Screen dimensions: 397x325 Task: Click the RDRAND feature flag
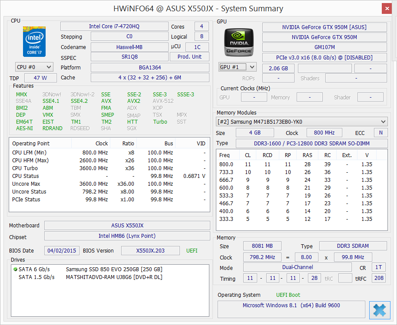point(53,128)
